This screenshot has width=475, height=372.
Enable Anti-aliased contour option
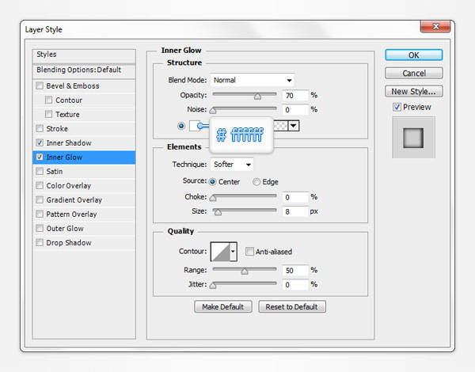[x=250, y=252]
